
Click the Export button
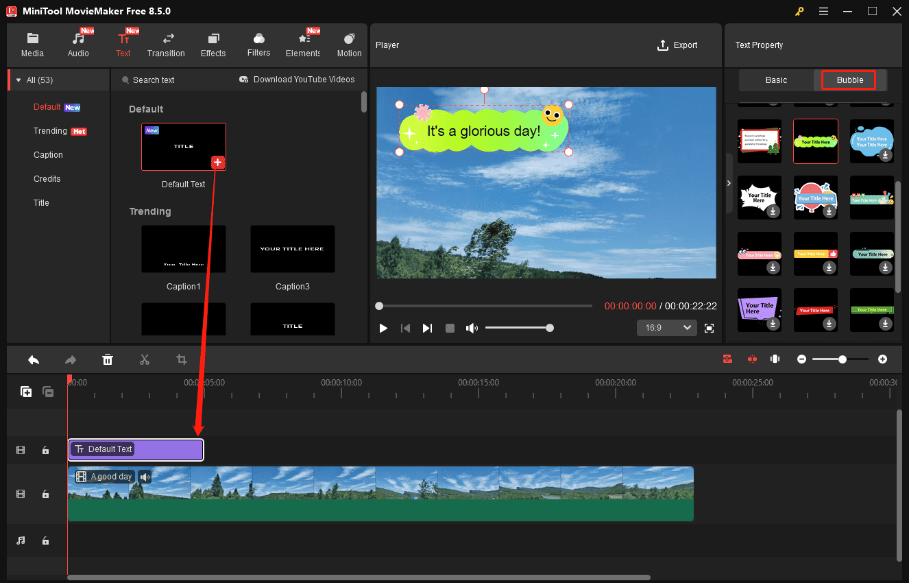677,45
